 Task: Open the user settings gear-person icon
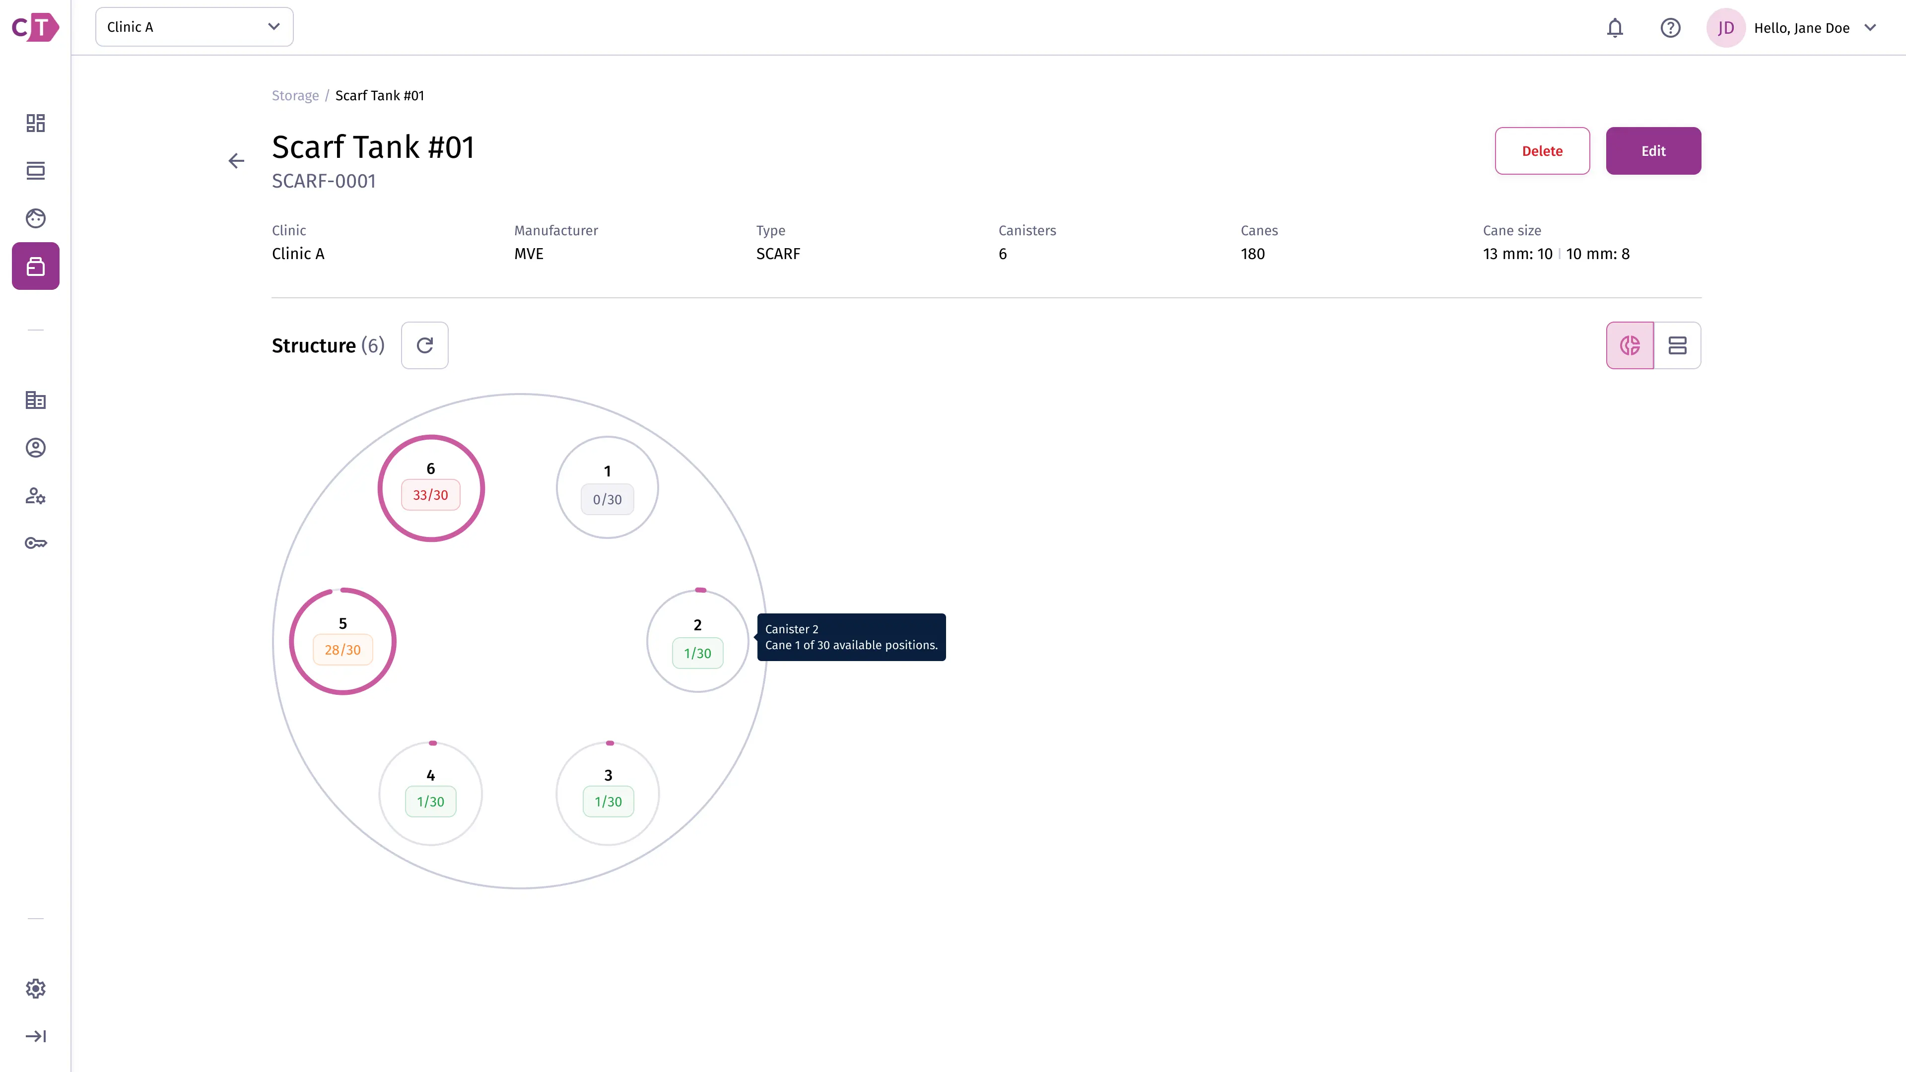pyautogui.click(x=36, y=496)
